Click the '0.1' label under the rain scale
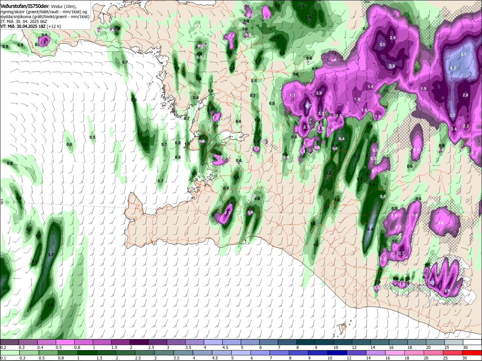The width and height of the screenshot is (482, 361). click(3, 358)
